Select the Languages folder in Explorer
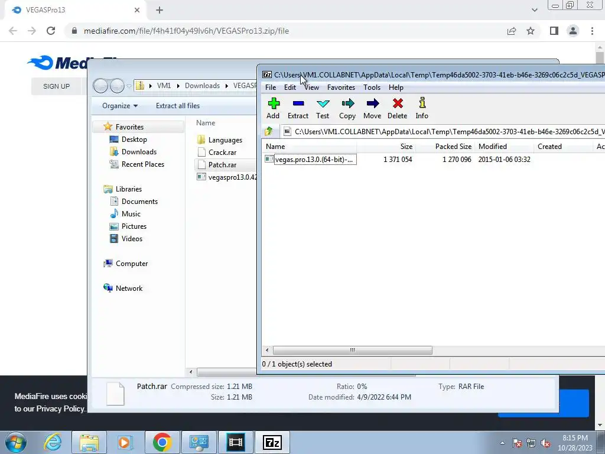 tap(225, 140)
